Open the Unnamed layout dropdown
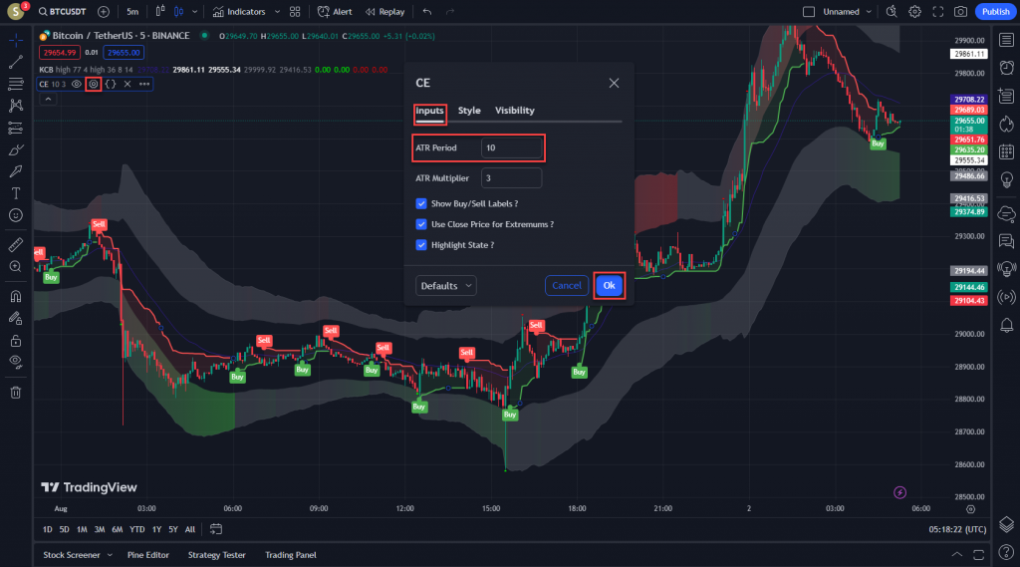 coord(847,12)
